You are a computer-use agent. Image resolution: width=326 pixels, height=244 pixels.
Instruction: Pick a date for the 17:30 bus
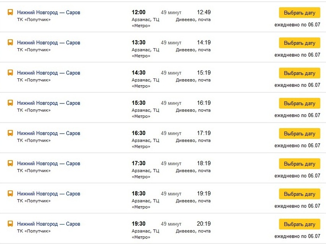299,164
